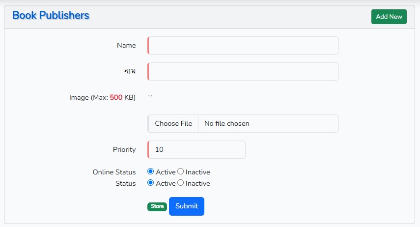Screen dimensions: 420x227
Task: Select Active for Online Status
Action: [x=150, y=171]
